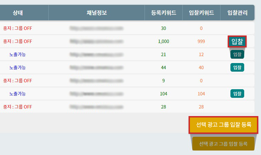The image size is (261, 155).
Task: Click the 입찰키워드 column header
Action: 201,13
